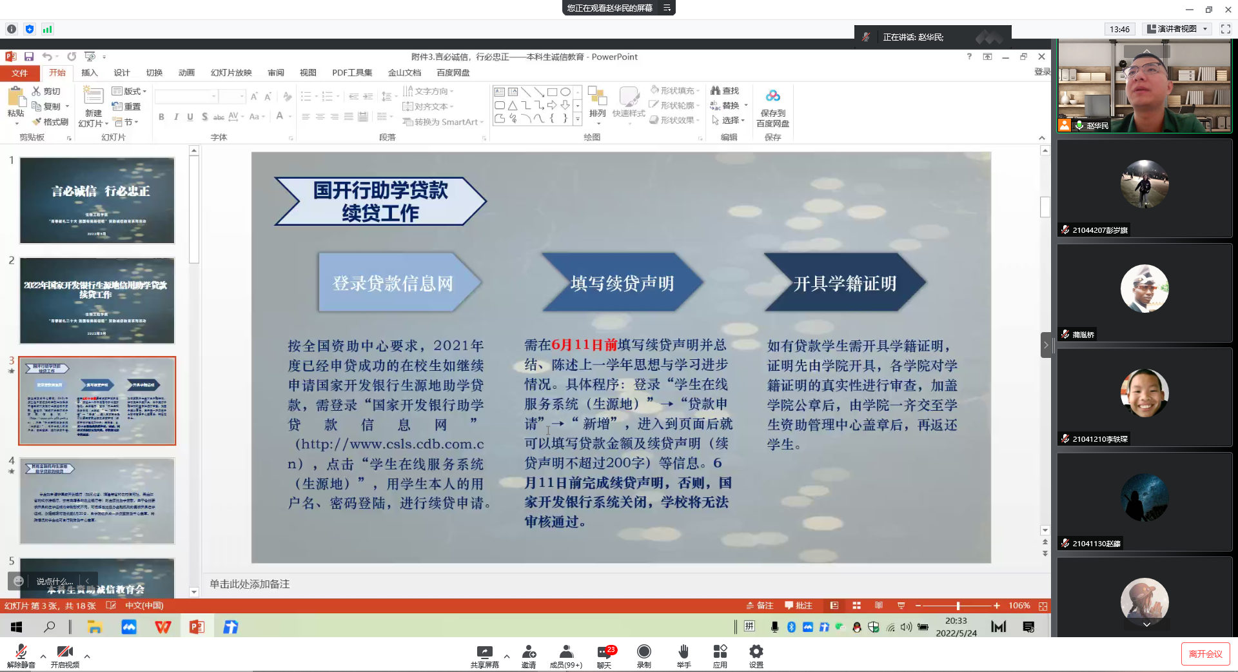Viewport: 1238px width, 672px height.
Task: Open the 选择 select dropdown
Action: pos(728,121)
